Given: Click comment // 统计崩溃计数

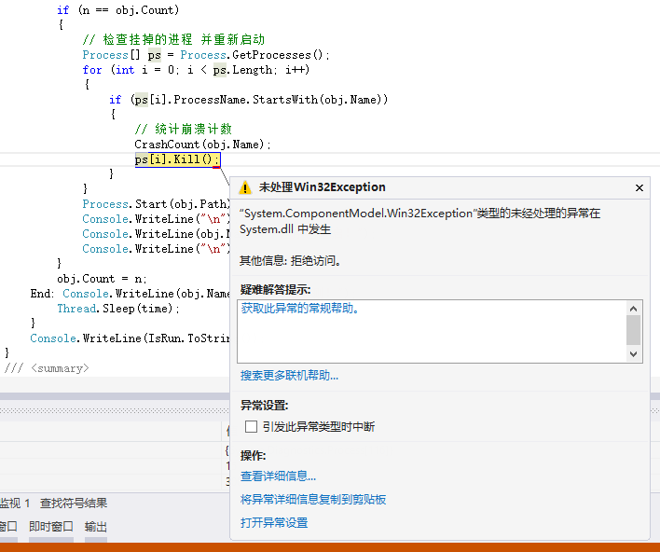Looking at the screenshot, I should (183, 129).
